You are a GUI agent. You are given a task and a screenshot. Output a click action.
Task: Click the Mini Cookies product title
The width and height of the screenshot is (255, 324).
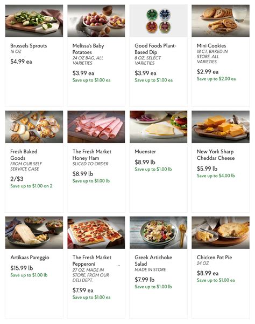click(211, 46)
